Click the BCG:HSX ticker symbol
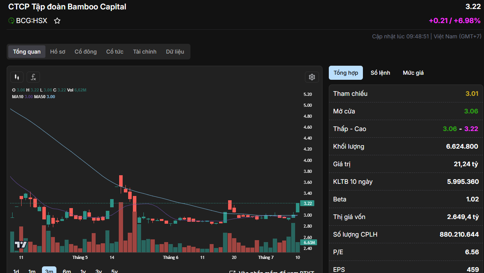 [x=31, y=21]
